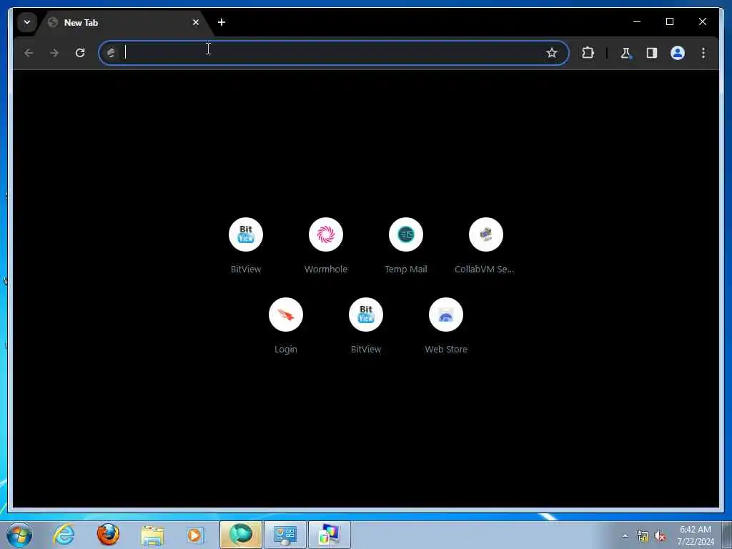
Task: Switch to the active browser taskbar button
Action: tap(241, 535)
